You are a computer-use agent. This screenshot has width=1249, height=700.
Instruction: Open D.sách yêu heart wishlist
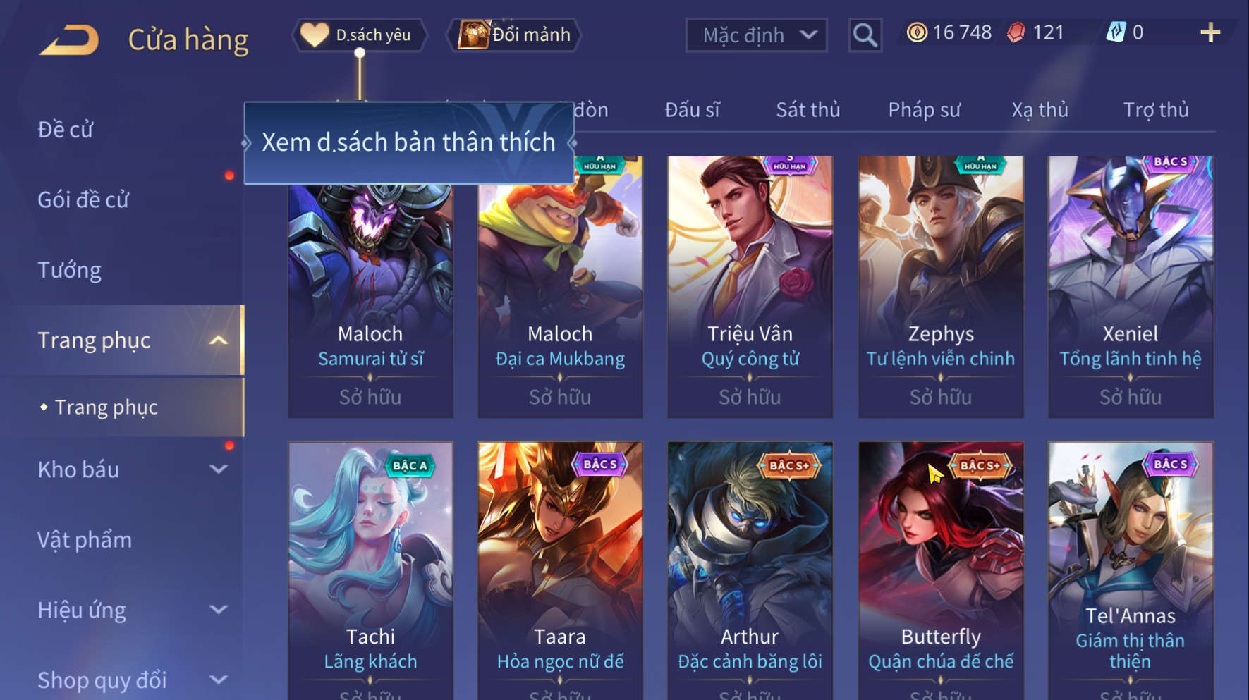[360, 35]
